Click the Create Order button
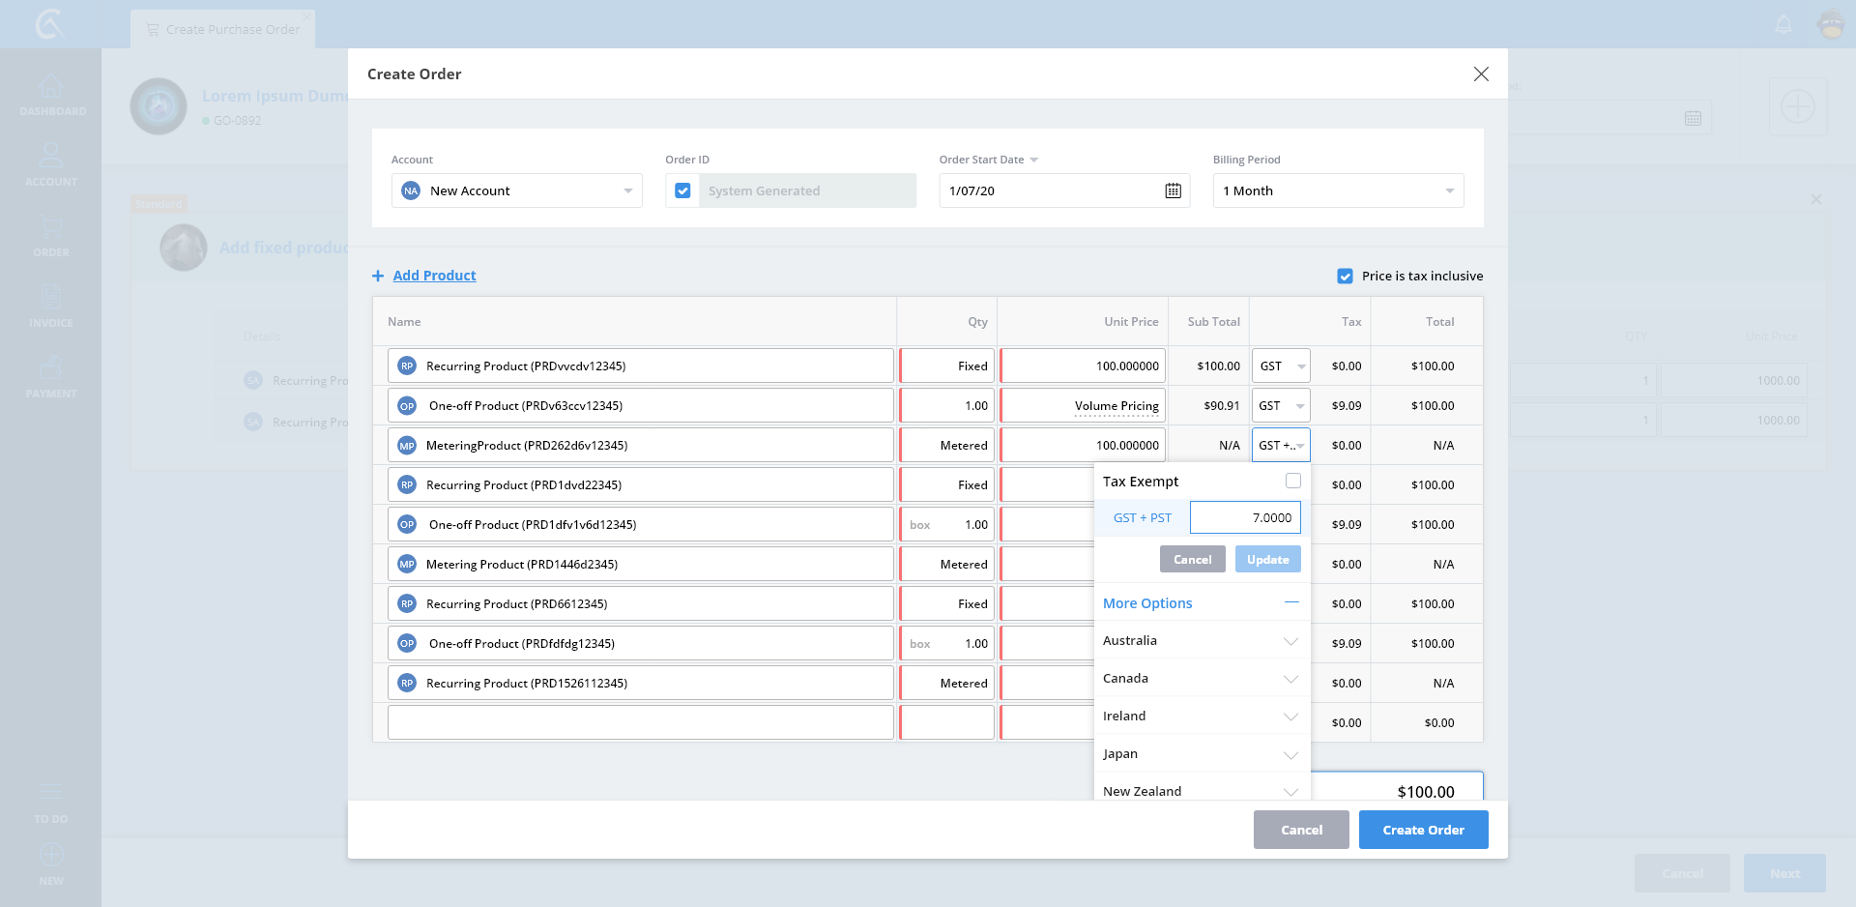This screenshot has height=907, width=1856. click(x=1423, y=830)
